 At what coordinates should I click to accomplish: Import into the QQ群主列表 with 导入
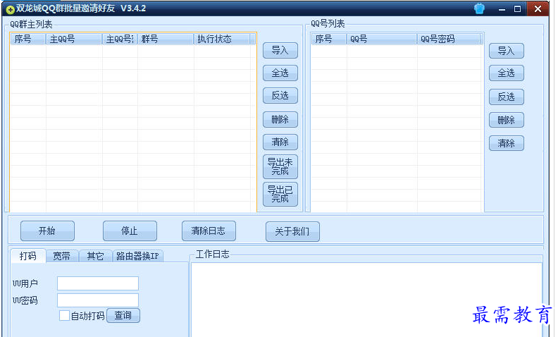(x=280, y=50)
